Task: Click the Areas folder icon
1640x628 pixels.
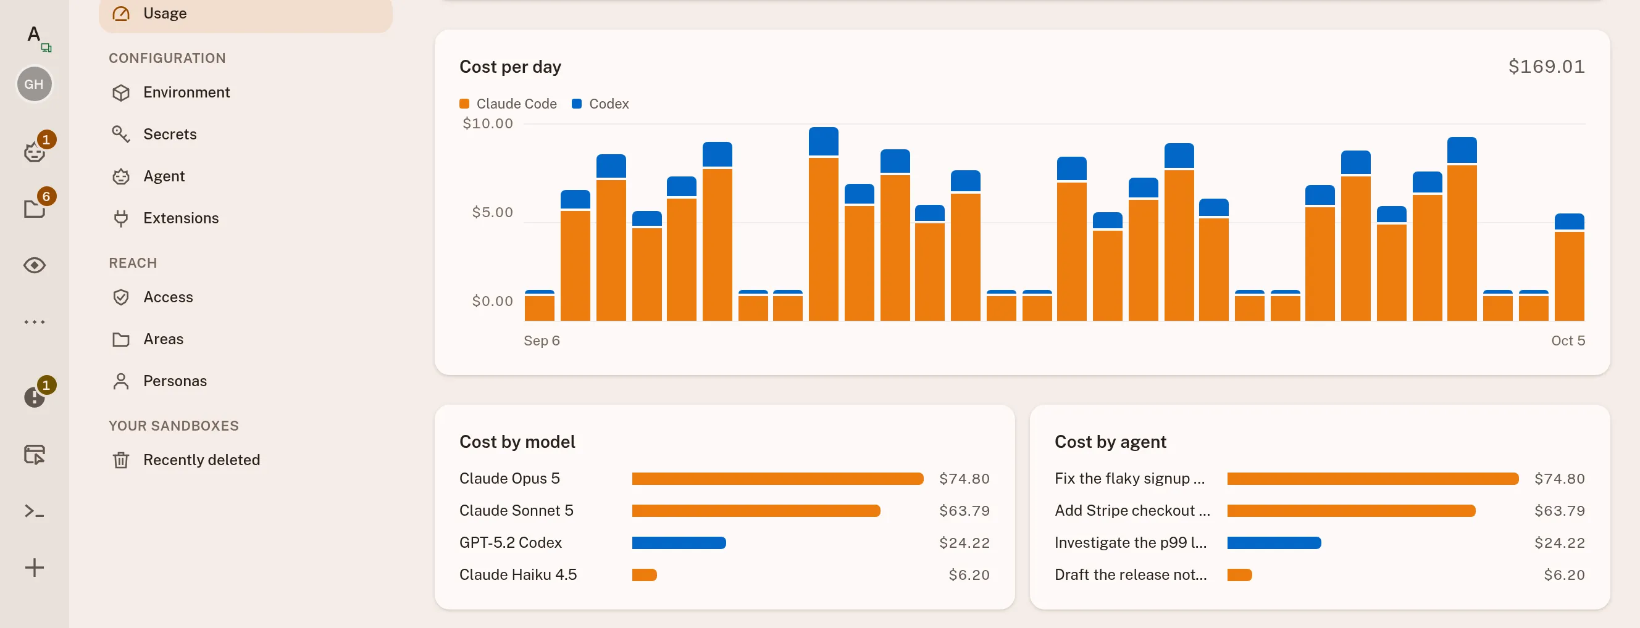Action: [x=121, y=339]
